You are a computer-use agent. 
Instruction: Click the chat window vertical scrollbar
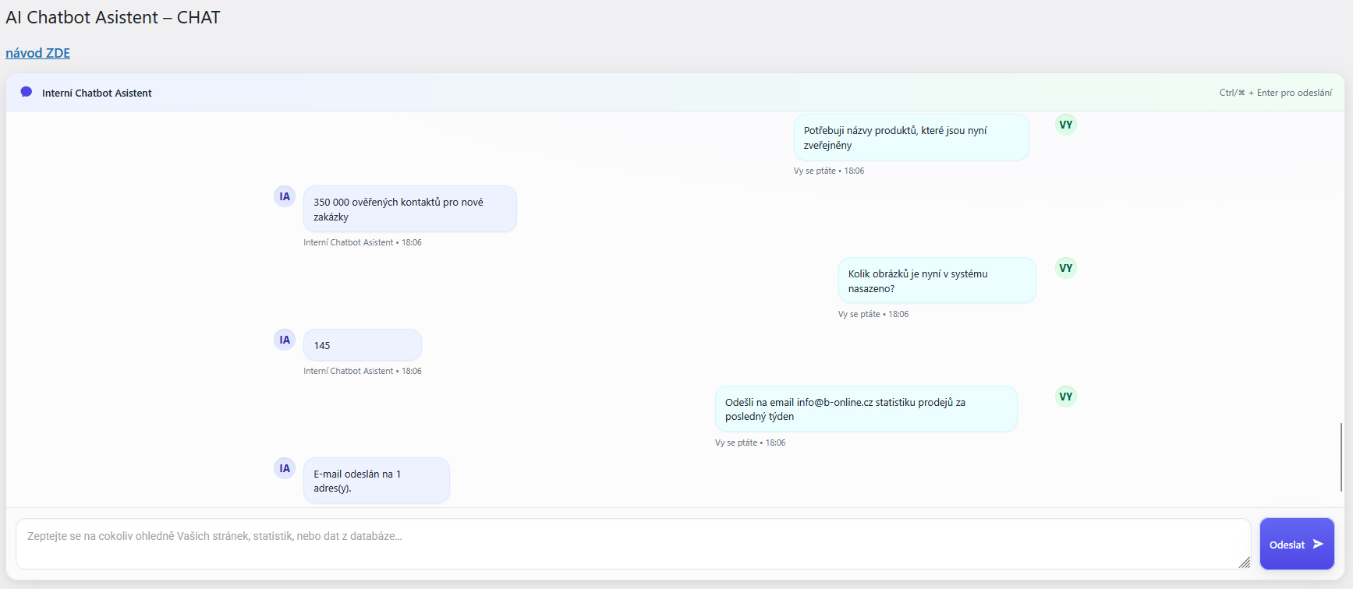click(x=1341, y=457)
